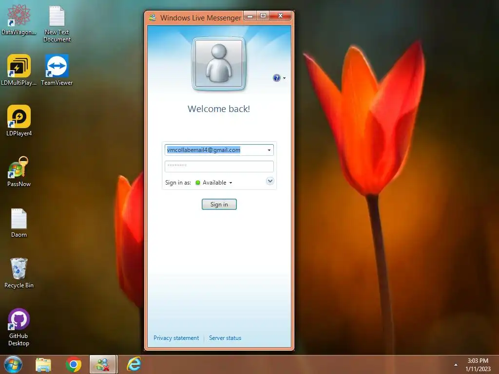Minimize the Windows Live Messenger window

[250, 16]
